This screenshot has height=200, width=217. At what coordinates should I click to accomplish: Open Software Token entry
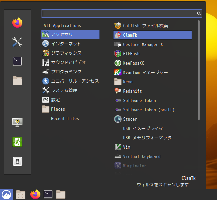pyautogui.click(x=153, y=100)
